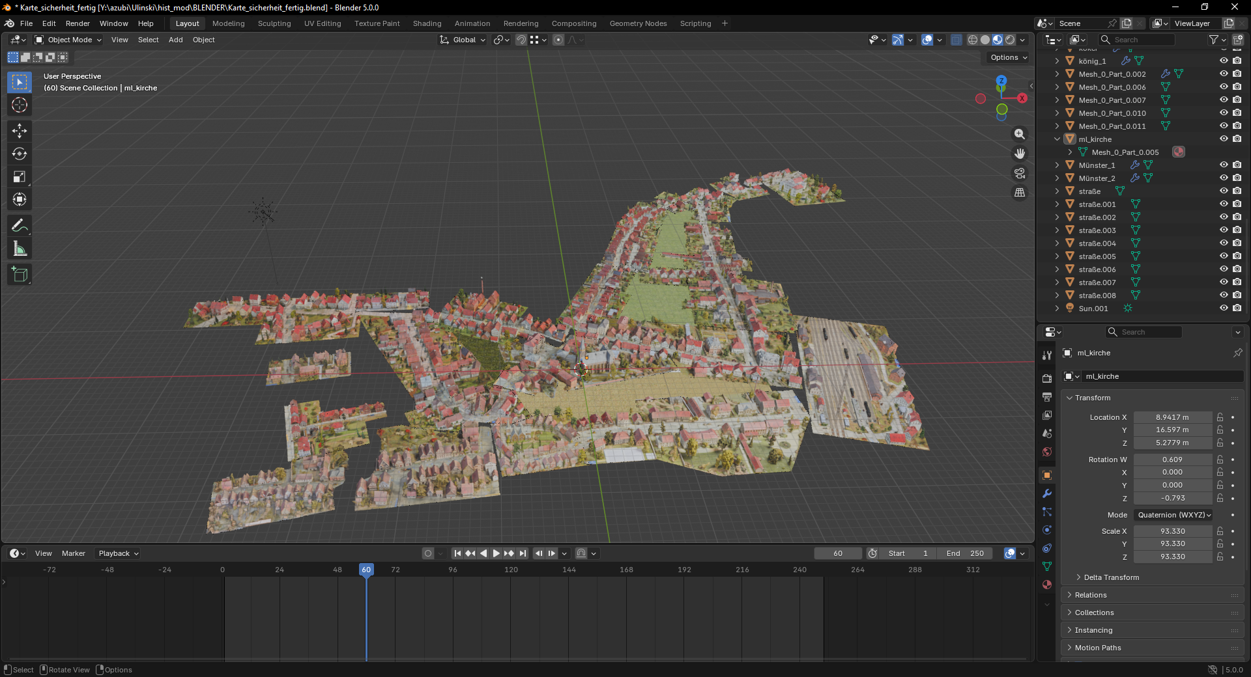This screenshot has width=1251, height=677.
Task: Select the Move tool in the toolbar
Action: pos(20,131)
